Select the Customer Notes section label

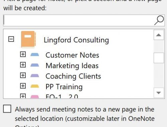point(72,55)
